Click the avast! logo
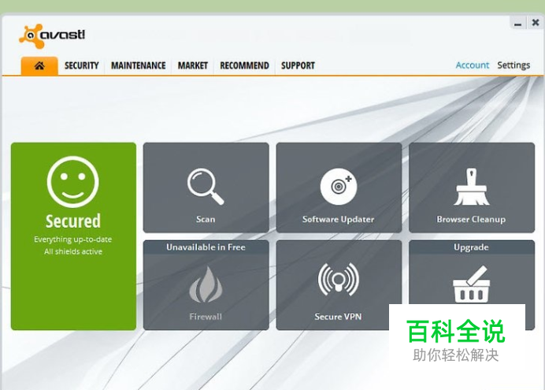The width and height of the screenshot is (545, 390). [x=52, y=35]
